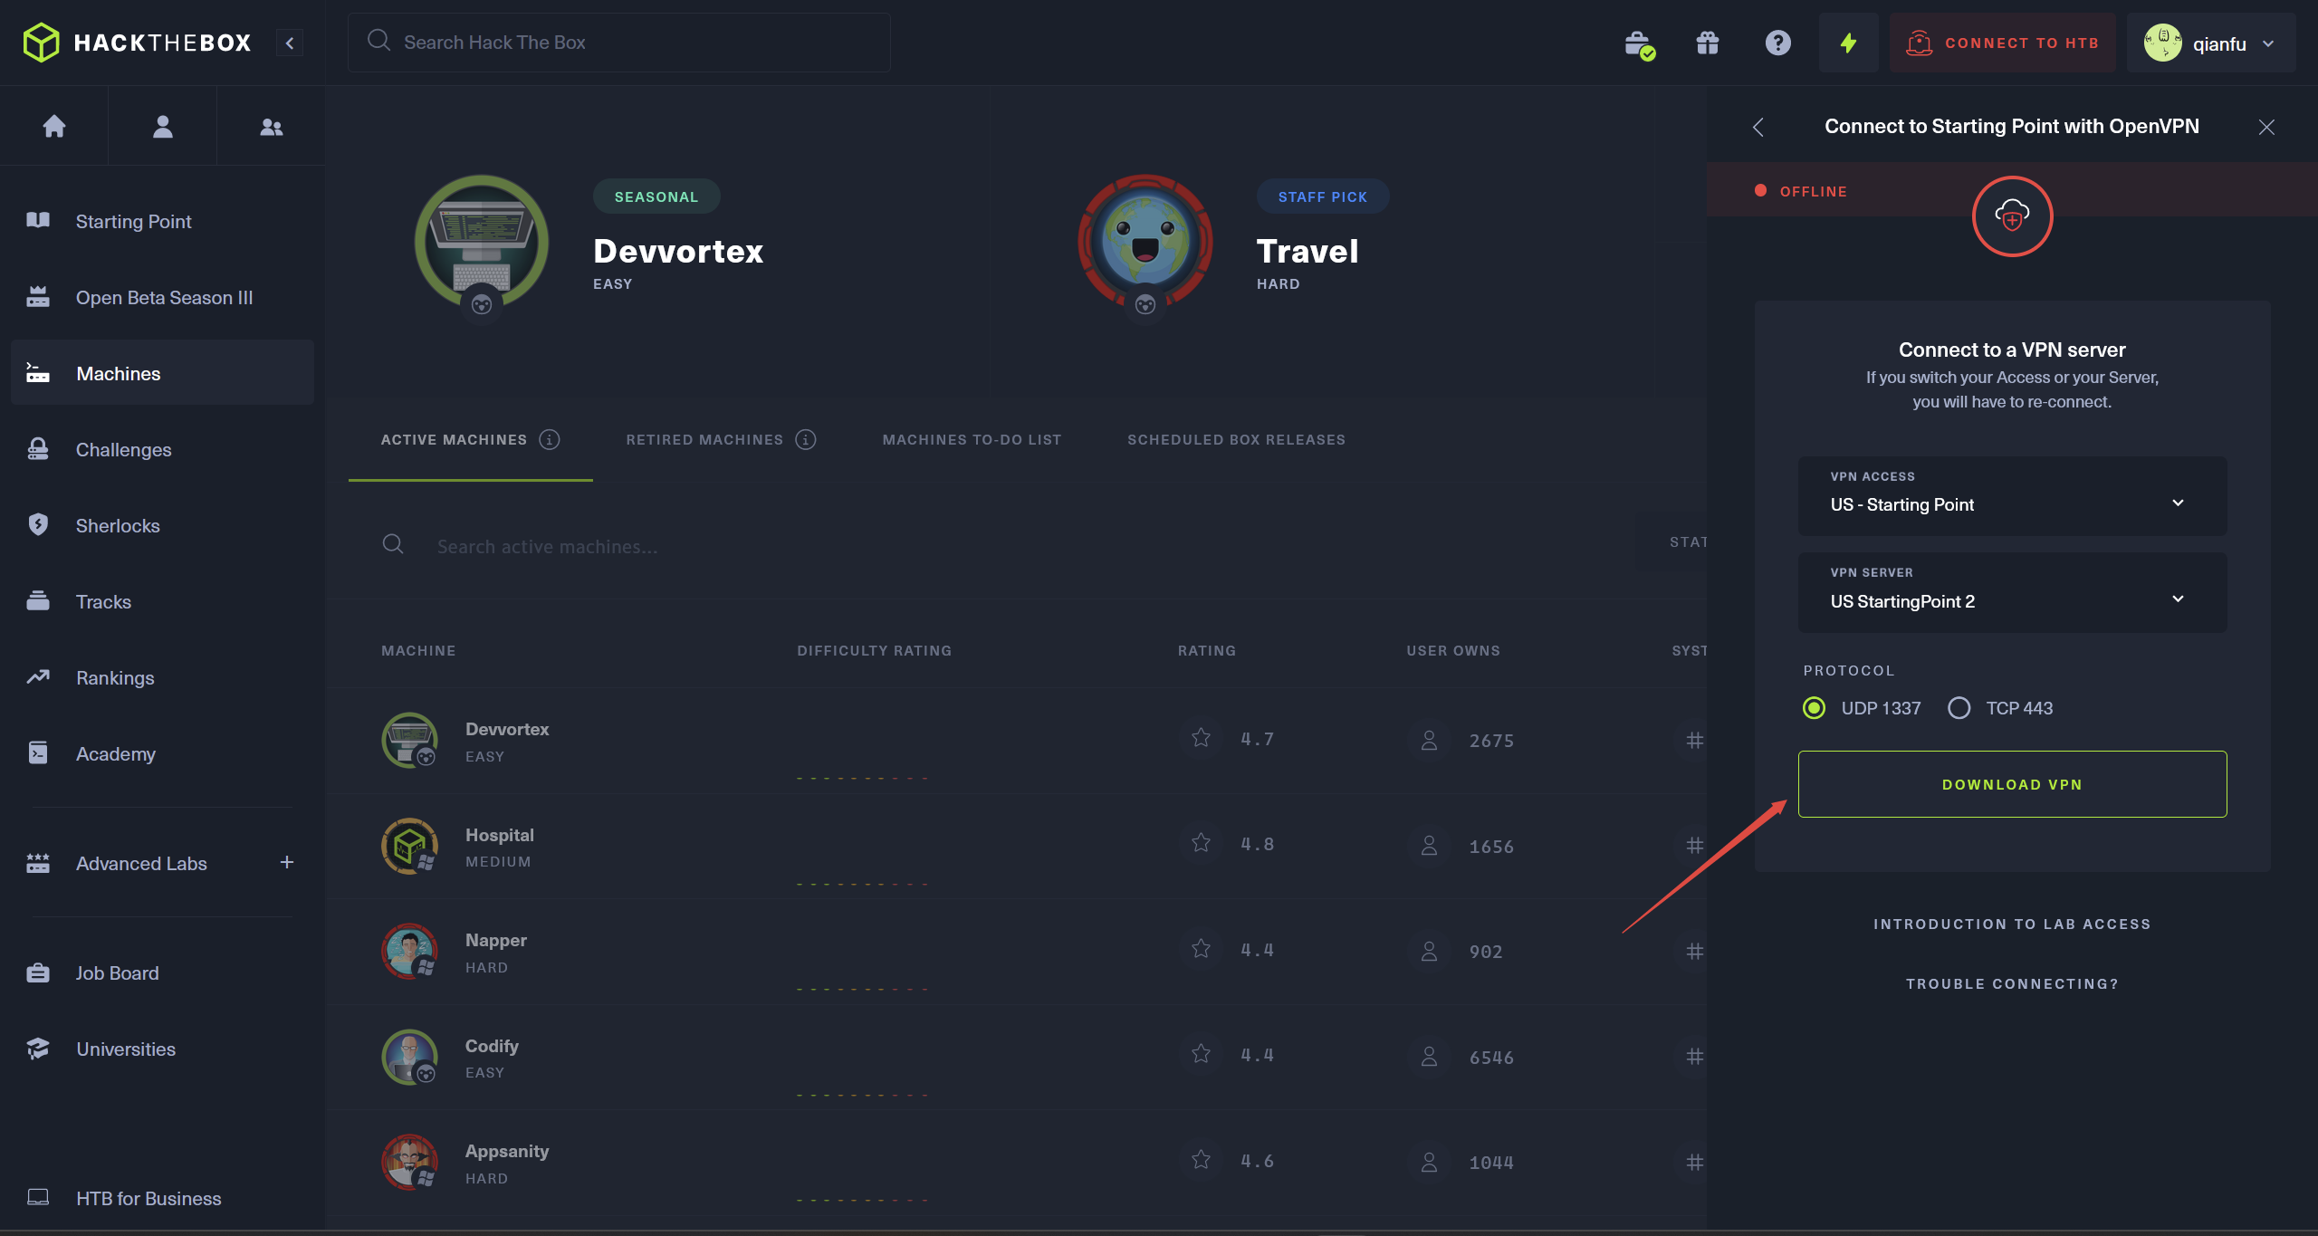2318x1236 pixels.
Task: Click the green lightning bolt icon
Action: coord(1848,43)
